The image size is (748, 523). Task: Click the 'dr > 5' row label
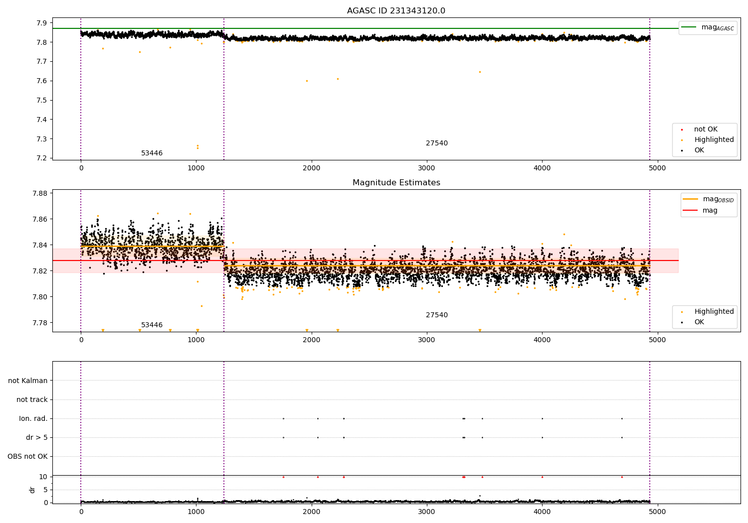37,438
